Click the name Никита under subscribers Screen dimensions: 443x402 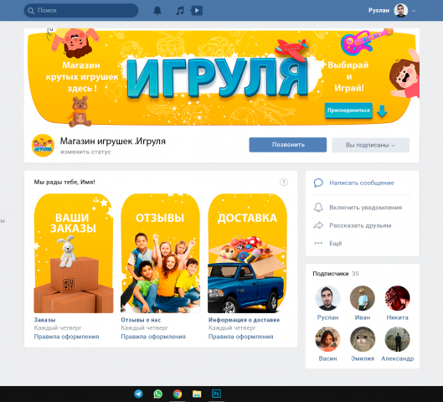(397, 317)
